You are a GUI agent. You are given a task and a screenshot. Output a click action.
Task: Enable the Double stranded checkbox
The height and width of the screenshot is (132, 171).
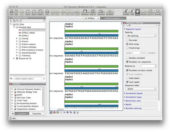click(127, 58)
